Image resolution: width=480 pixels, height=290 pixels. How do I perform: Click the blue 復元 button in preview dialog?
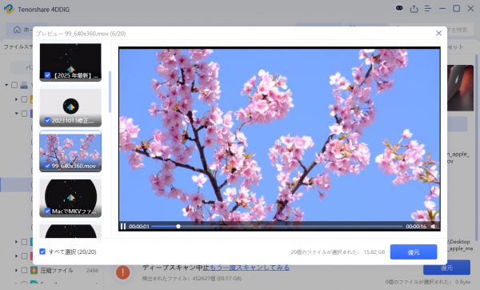click(414, 252)
